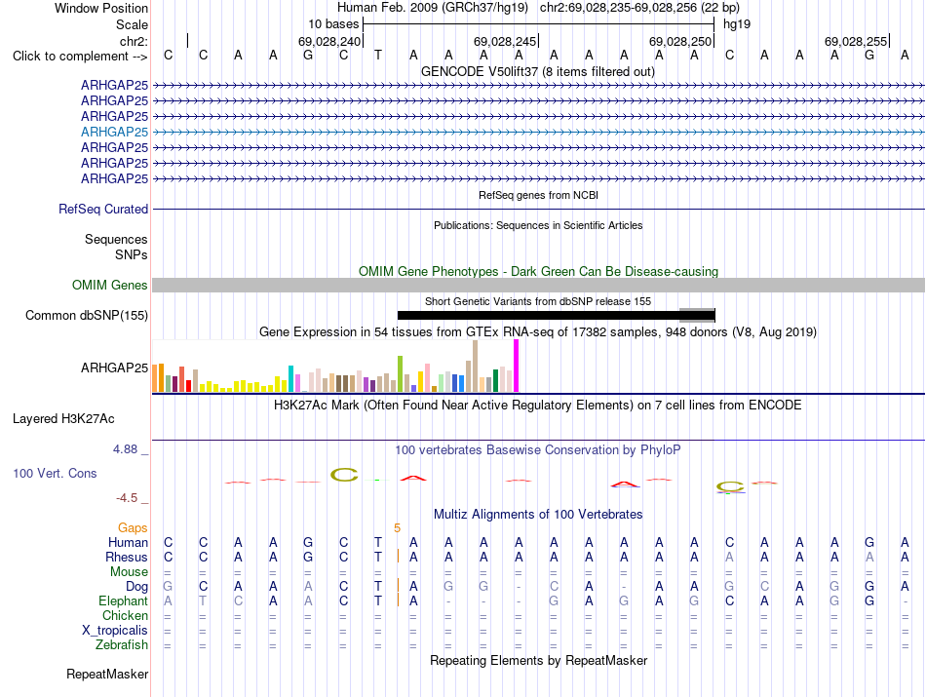This screenshot has width=926, height=697.
Task: Click the Human species label
Action: [x=128, y=542]
